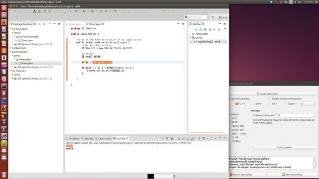Screen dimensions: 319x179
Task: Click the Cancel recording button
Action: pos(241,175)
